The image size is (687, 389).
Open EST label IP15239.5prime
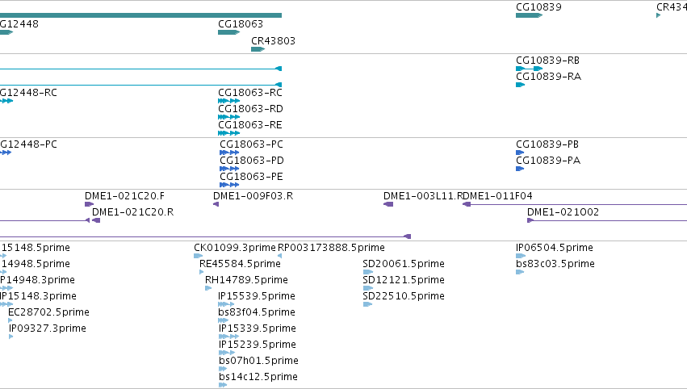pos(258,345)
